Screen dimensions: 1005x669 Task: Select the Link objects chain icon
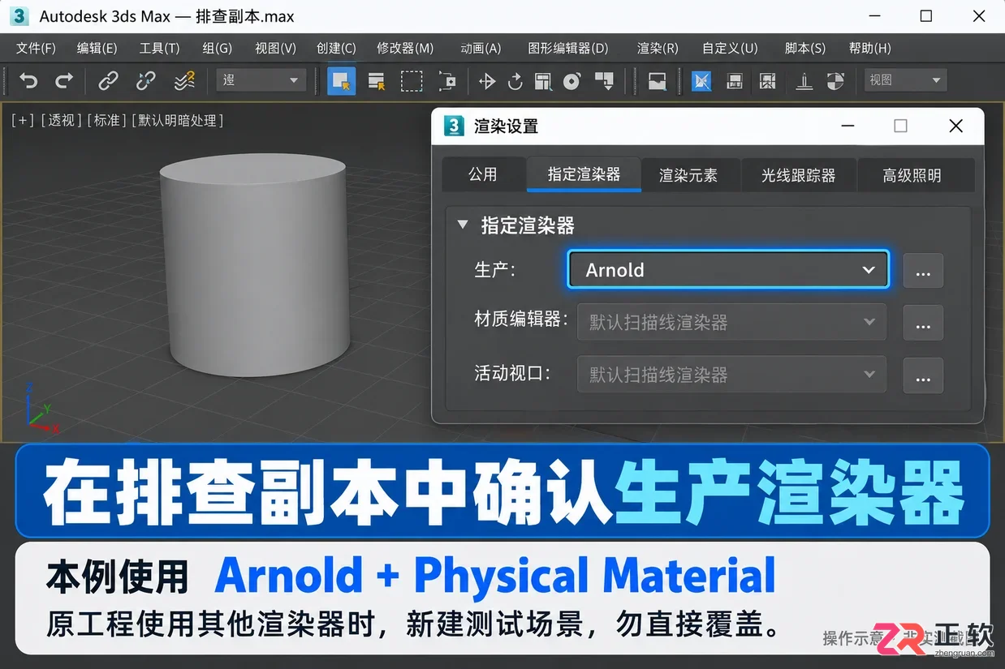point(108,80)
